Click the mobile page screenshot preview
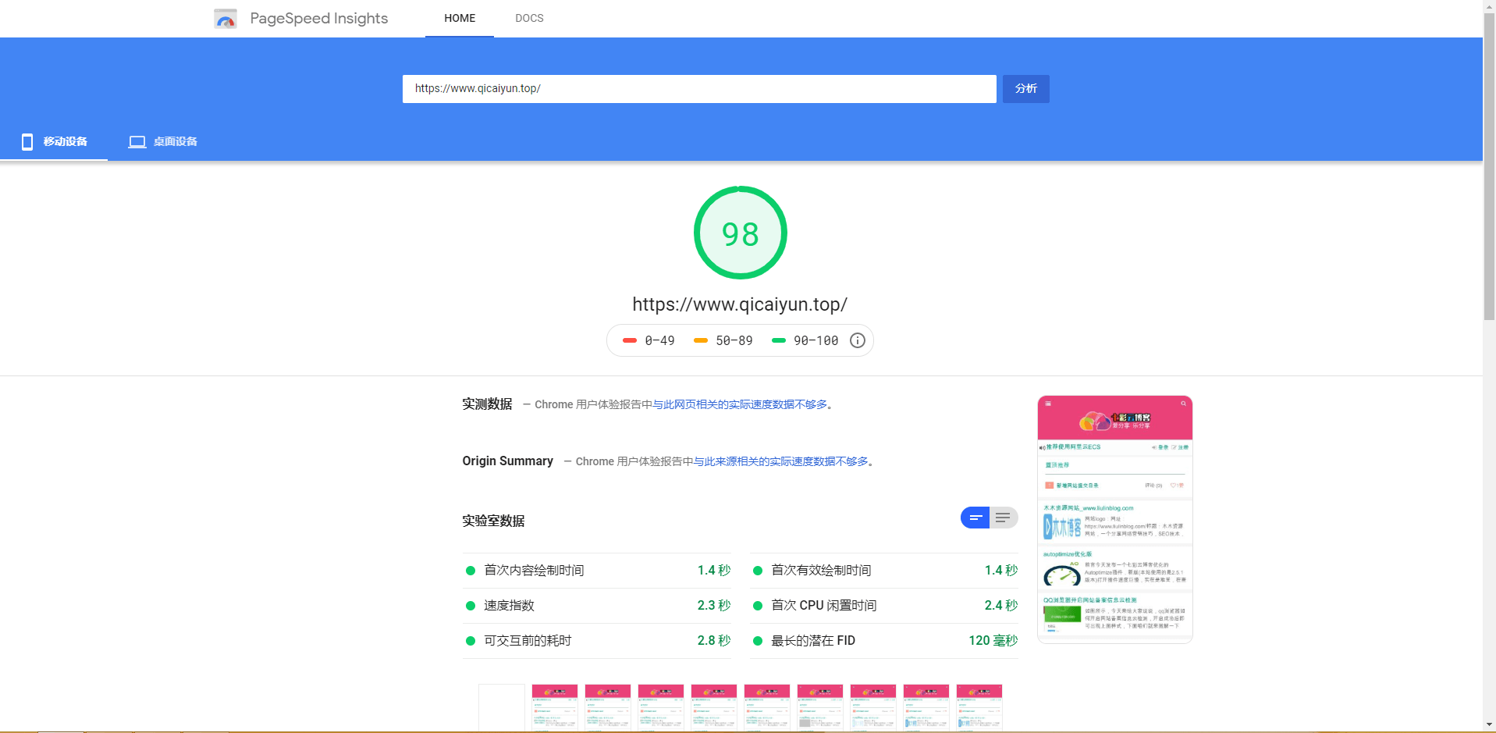 point(1114,519)
